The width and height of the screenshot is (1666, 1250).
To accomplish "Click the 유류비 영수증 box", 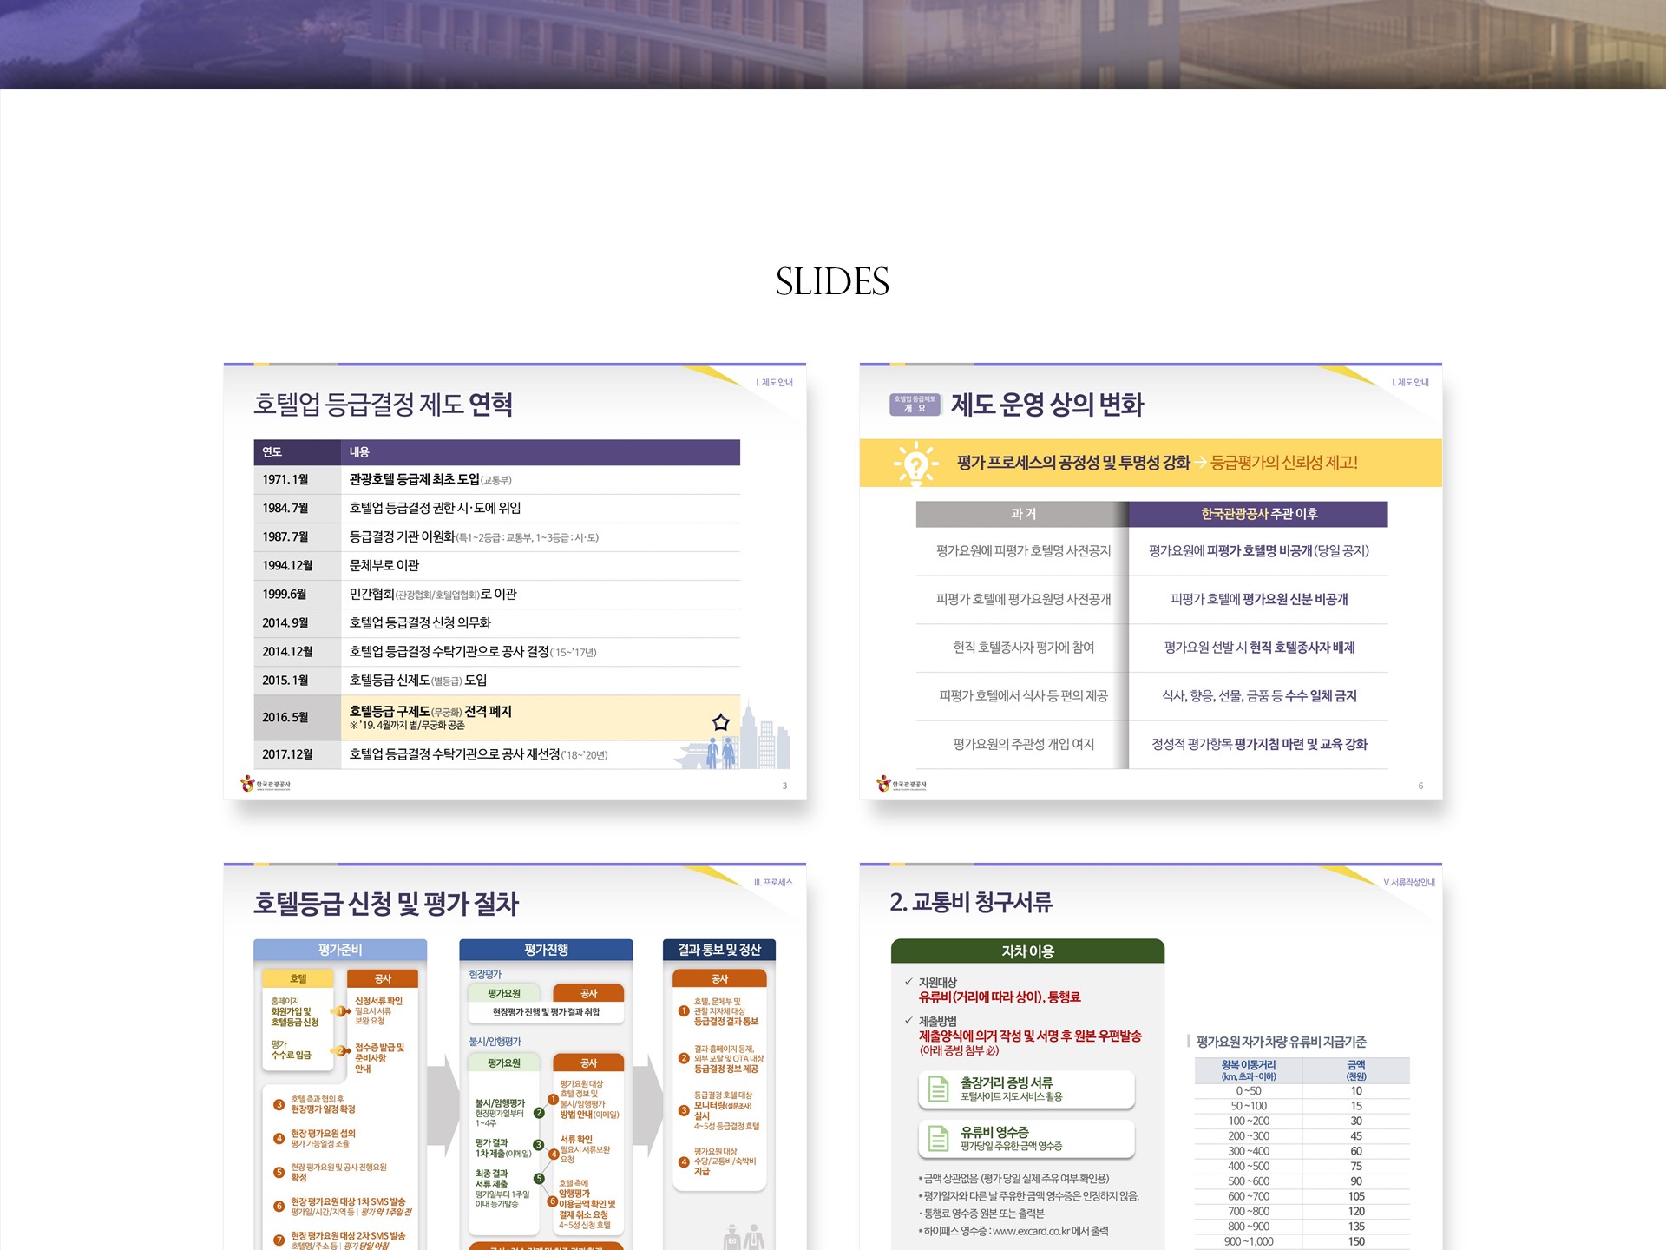I will [x=1026, y=1139].
